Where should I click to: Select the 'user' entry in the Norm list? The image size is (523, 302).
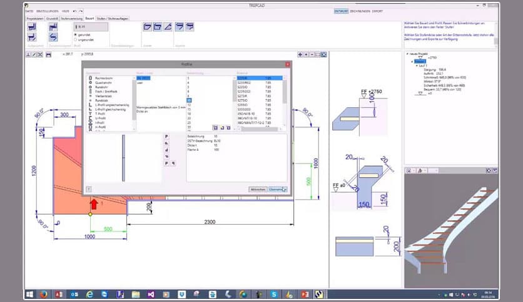point(140,82)
